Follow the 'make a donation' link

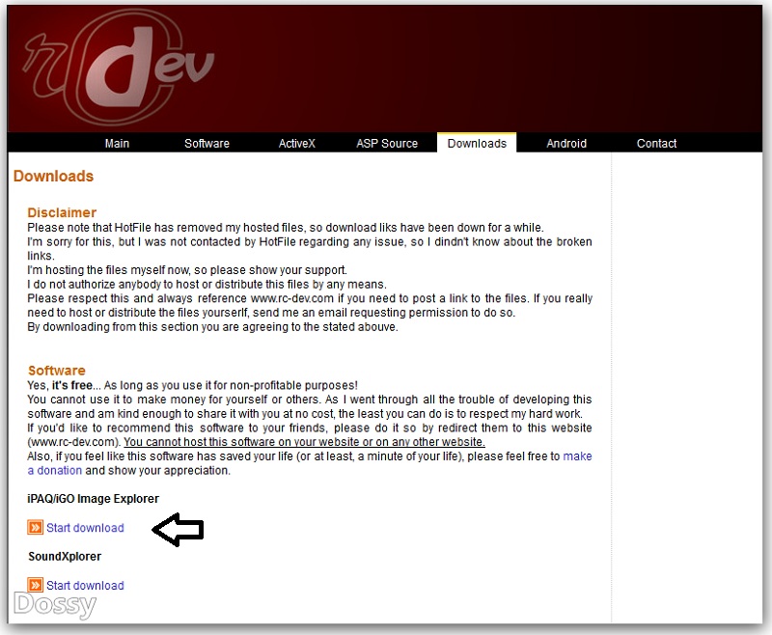click(577, 456)
